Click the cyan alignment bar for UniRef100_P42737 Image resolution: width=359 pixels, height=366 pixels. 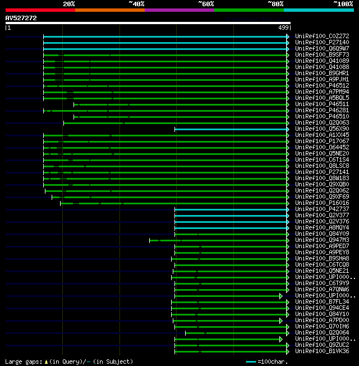tap(231, 209)
